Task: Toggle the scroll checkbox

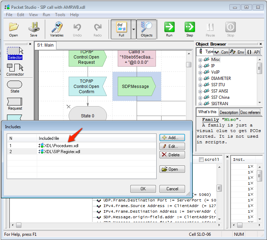Action: 201,160
